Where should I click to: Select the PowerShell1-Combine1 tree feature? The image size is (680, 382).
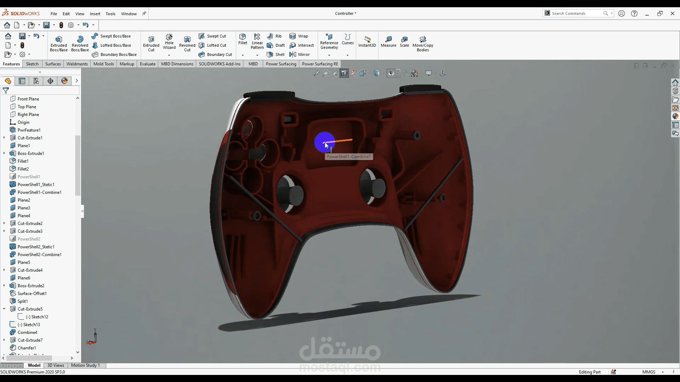(x=39, y=192)
